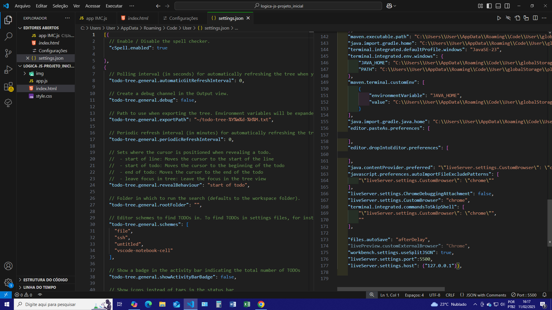This screenshot has height=310, width=552.
Task: Open the overflow menu ellipsis in menu bar
Action: tap(132, 6)
